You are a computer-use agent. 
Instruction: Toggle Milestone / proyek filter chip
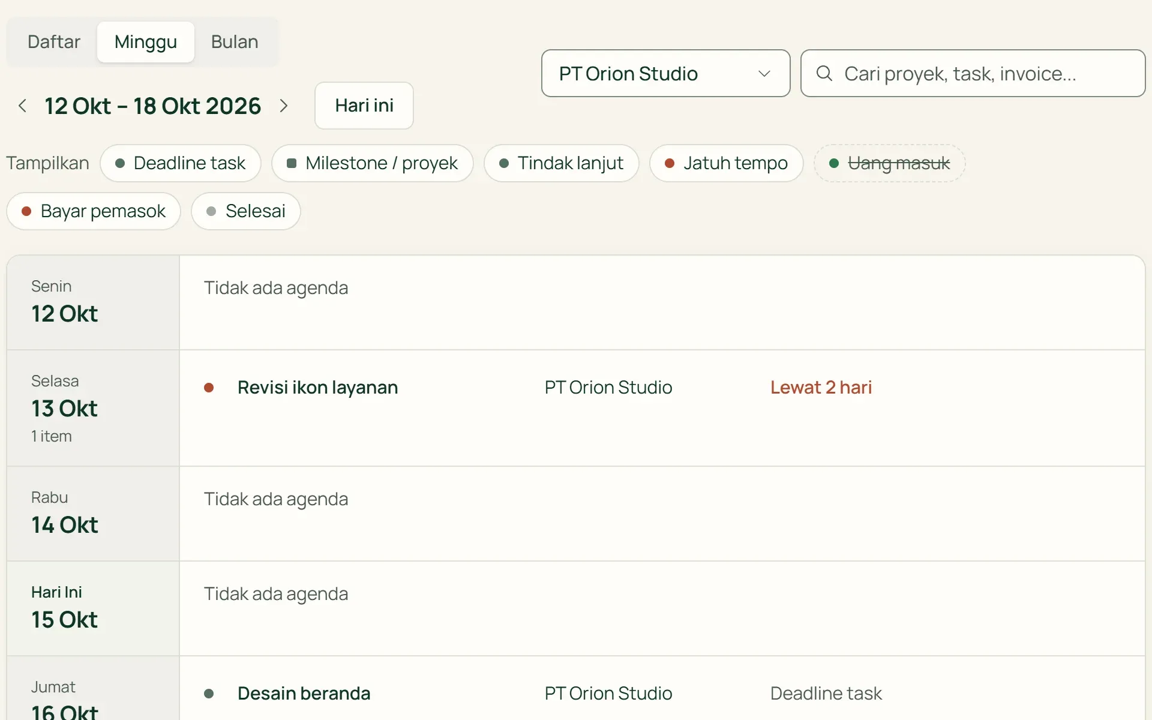(373, 163)
